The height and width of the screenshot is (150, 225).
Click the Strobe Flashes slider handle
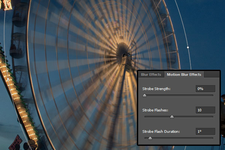(x=172, y=117)
